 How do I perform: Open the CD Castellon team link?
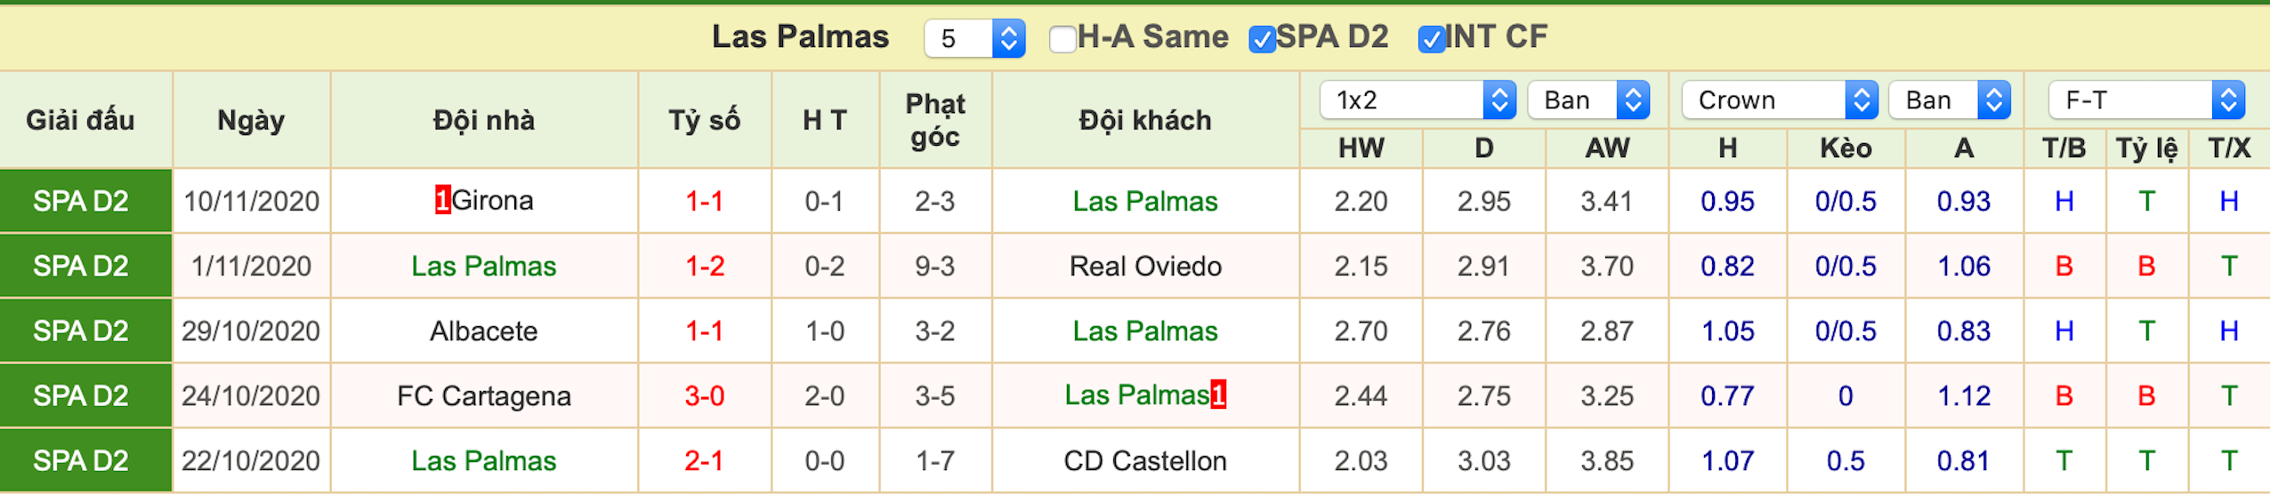(x=1145, y=460)
